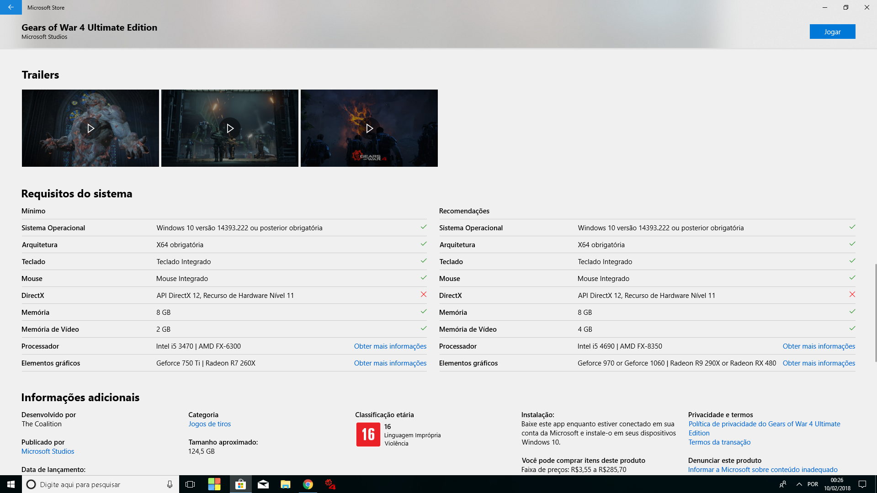Open Processador more info link under Mínimo

(390, 346)
